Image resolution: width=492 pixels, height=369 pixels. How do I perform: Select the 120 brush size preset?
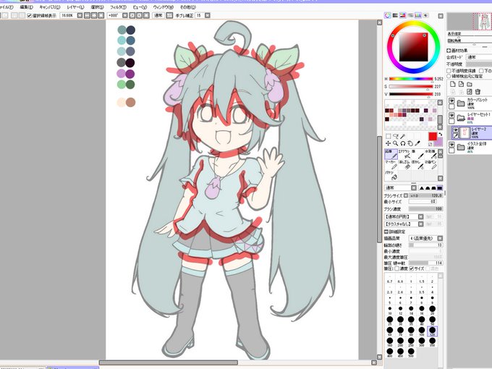tap(432, 331)
